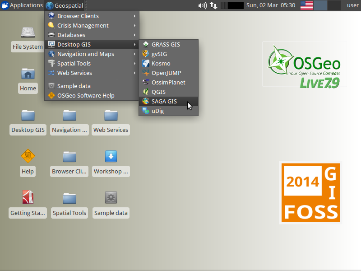Click the OssimPlanet label in submenu
The image size is (361, 271).
(x=168, y=82)
